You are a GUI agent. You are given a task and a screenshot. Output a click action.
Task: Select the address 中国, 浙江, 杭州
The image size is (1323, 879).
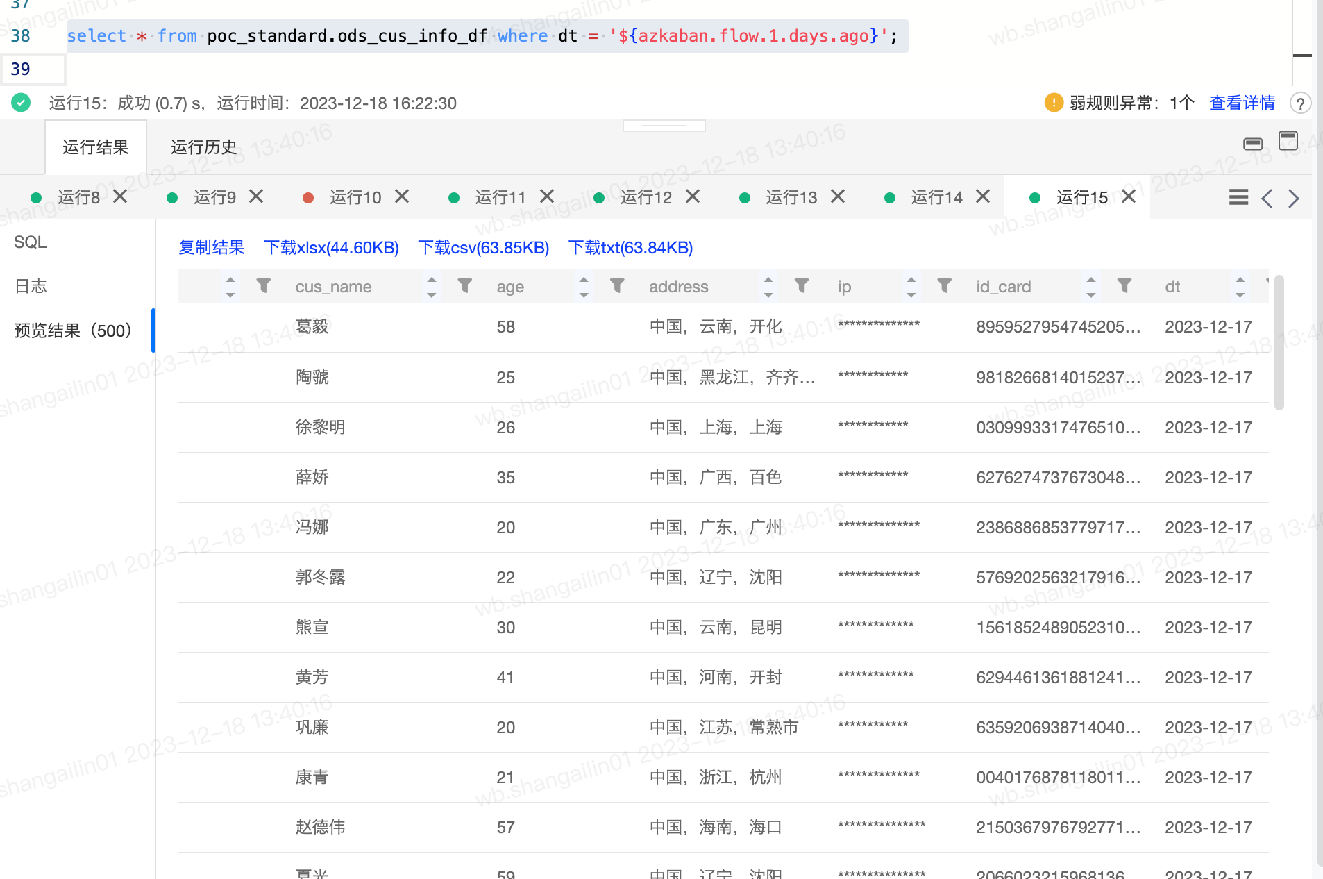pos(716,778)
